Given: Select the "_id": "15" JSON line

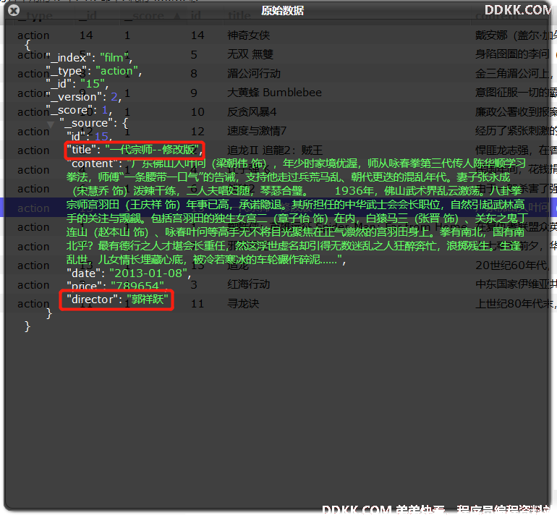Looking at the screenshot, I should [x=77, y=84].
